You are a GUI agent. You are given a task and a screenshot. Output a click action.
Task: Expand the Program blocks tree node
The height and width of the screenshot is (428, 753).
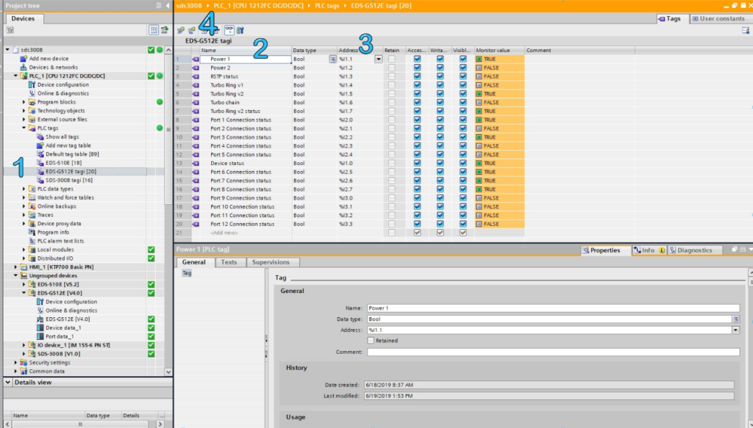pos(24,102)
